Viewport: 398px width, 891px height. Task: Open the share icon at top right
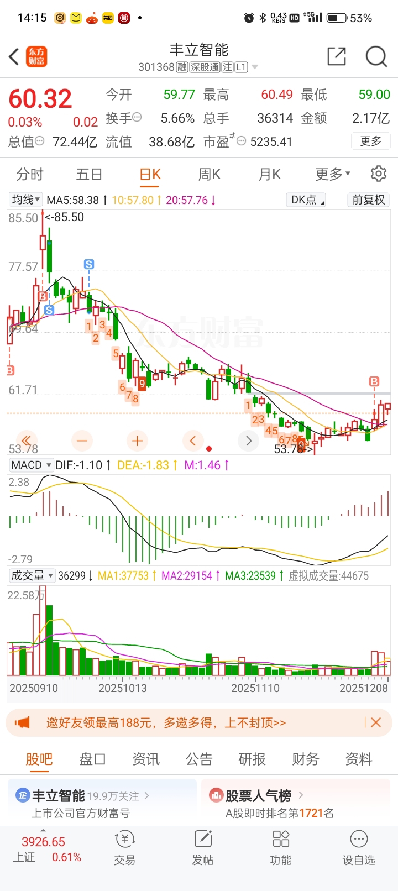pos(337,56)
